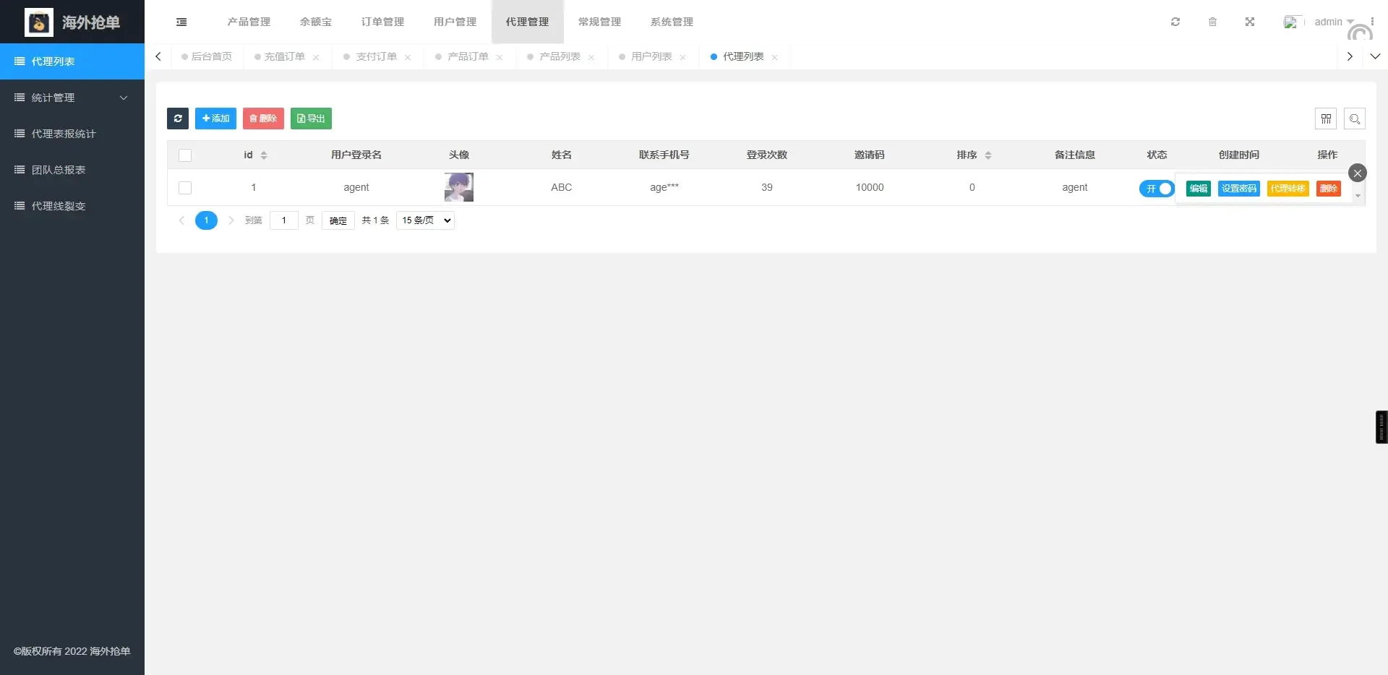Switch to the 用户管理 top menu

[x=455, y=22]
